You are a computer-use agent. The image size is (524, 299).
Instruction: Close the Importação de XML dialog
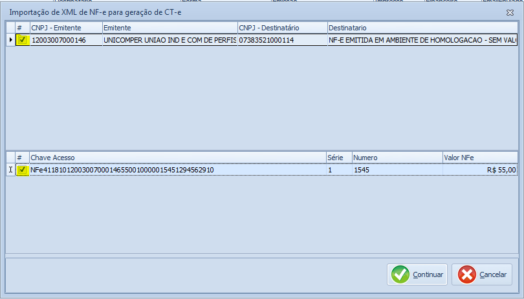point(510,12)
